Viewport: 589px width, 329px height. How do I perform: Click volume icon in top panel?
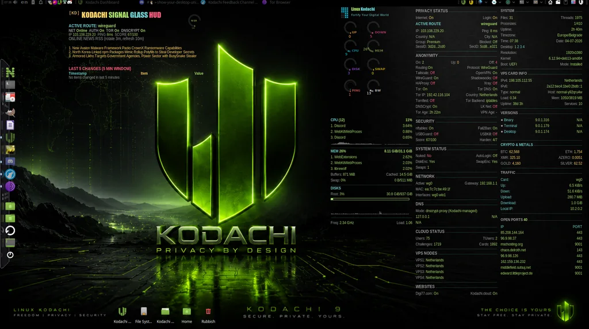[x=16, y=2]
